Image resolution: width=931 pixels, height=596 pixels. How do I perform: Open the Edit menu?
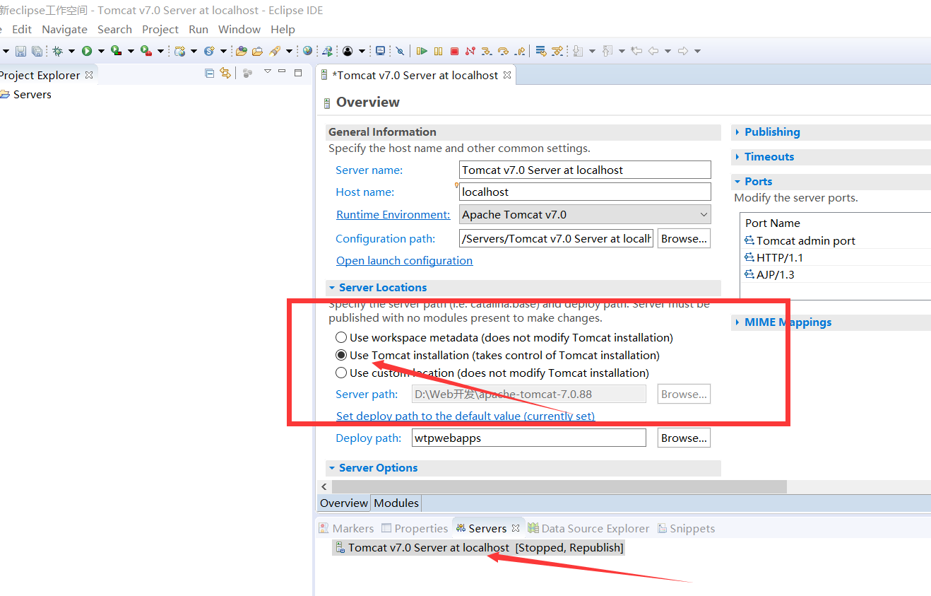[22, 30]
